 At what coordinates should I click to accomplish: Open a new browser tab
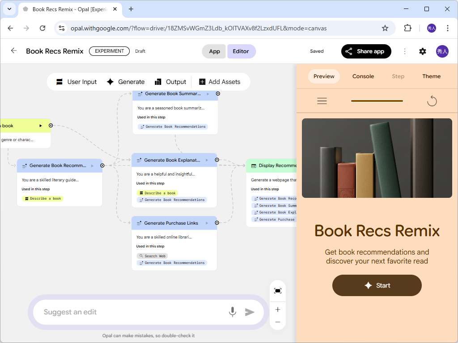[131, 9]
